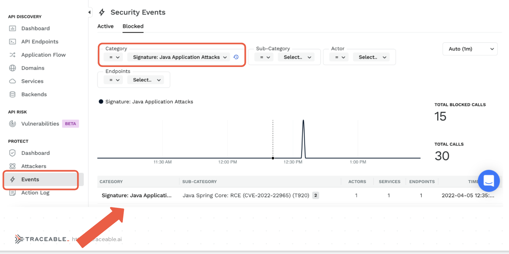This screenshot has width=509, height=254.
Task: Expand the Signature: Java Application Attacks dropdown
Action: point(180,57)
